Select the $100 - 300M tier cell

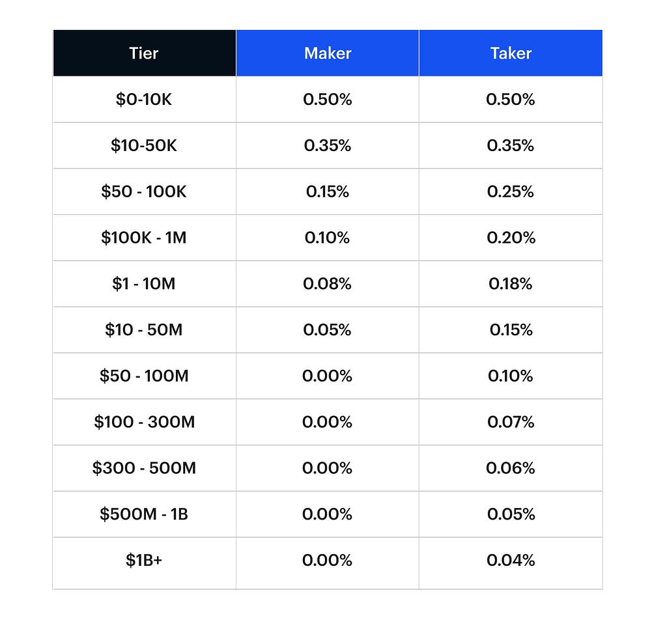(x=144, y=423)
